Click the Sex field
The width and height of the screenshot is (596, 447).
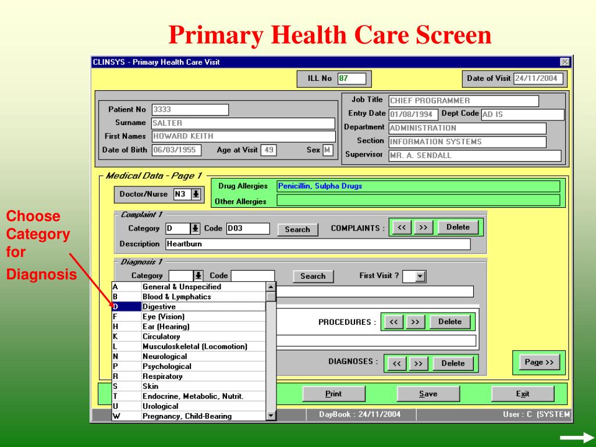coord(328,150)
